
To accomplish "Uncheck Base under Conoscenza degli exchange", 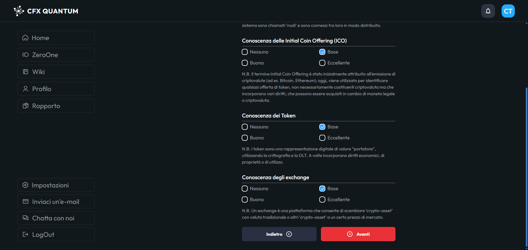I will (322, 189).
